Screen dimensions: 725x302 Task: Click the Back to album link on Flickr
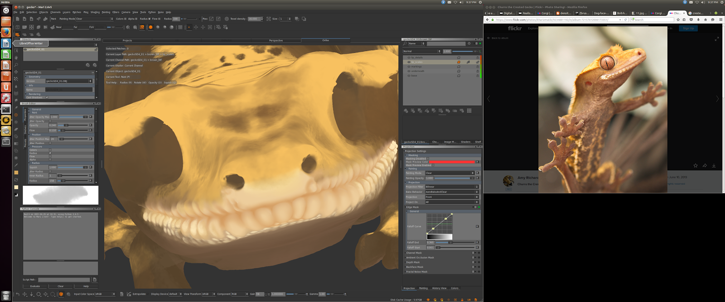pyautogui.click(x=498, y=38)
